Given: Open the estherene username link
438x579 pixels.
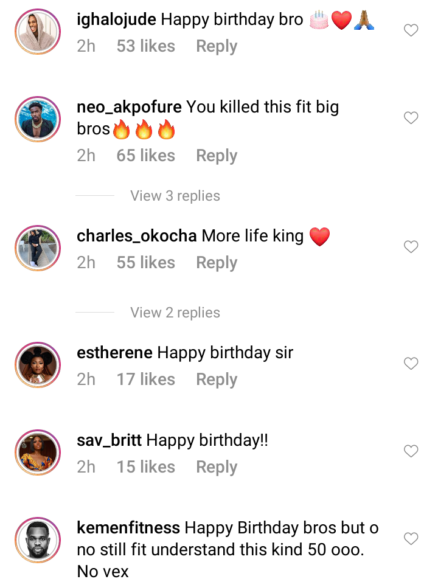Looking at the screenshot, I should pos(114,353).
